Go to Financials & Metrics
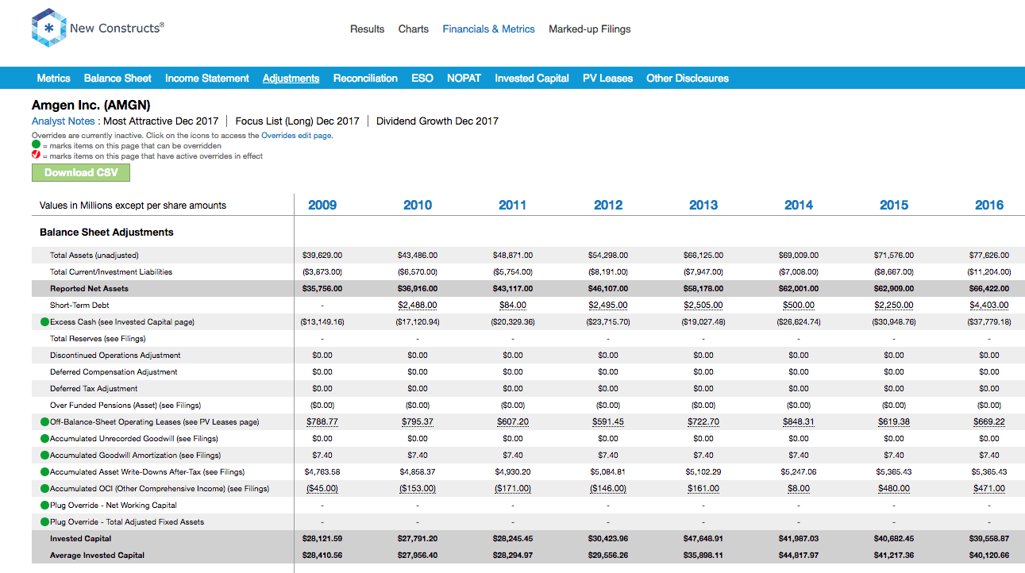1025x573 pixels. coord(489,29)
